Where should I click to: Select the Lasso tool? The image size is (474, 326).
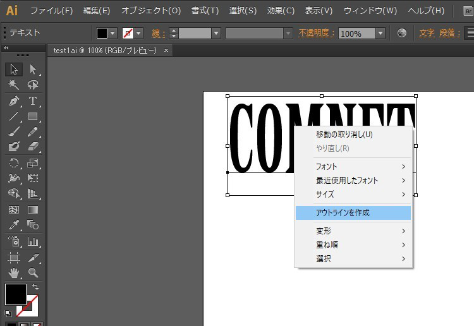(x=33, y=85)
